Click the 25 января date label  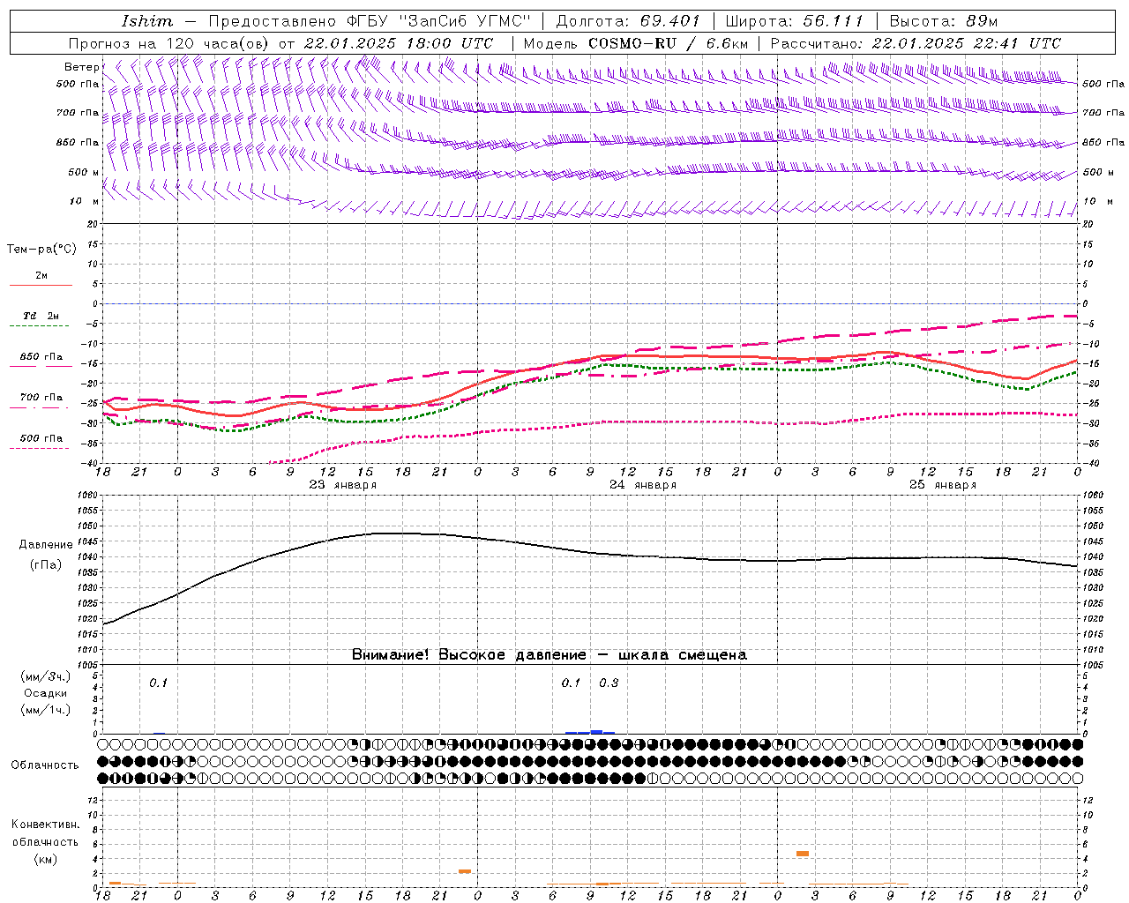pyautogui.click(x=943, y=485)
